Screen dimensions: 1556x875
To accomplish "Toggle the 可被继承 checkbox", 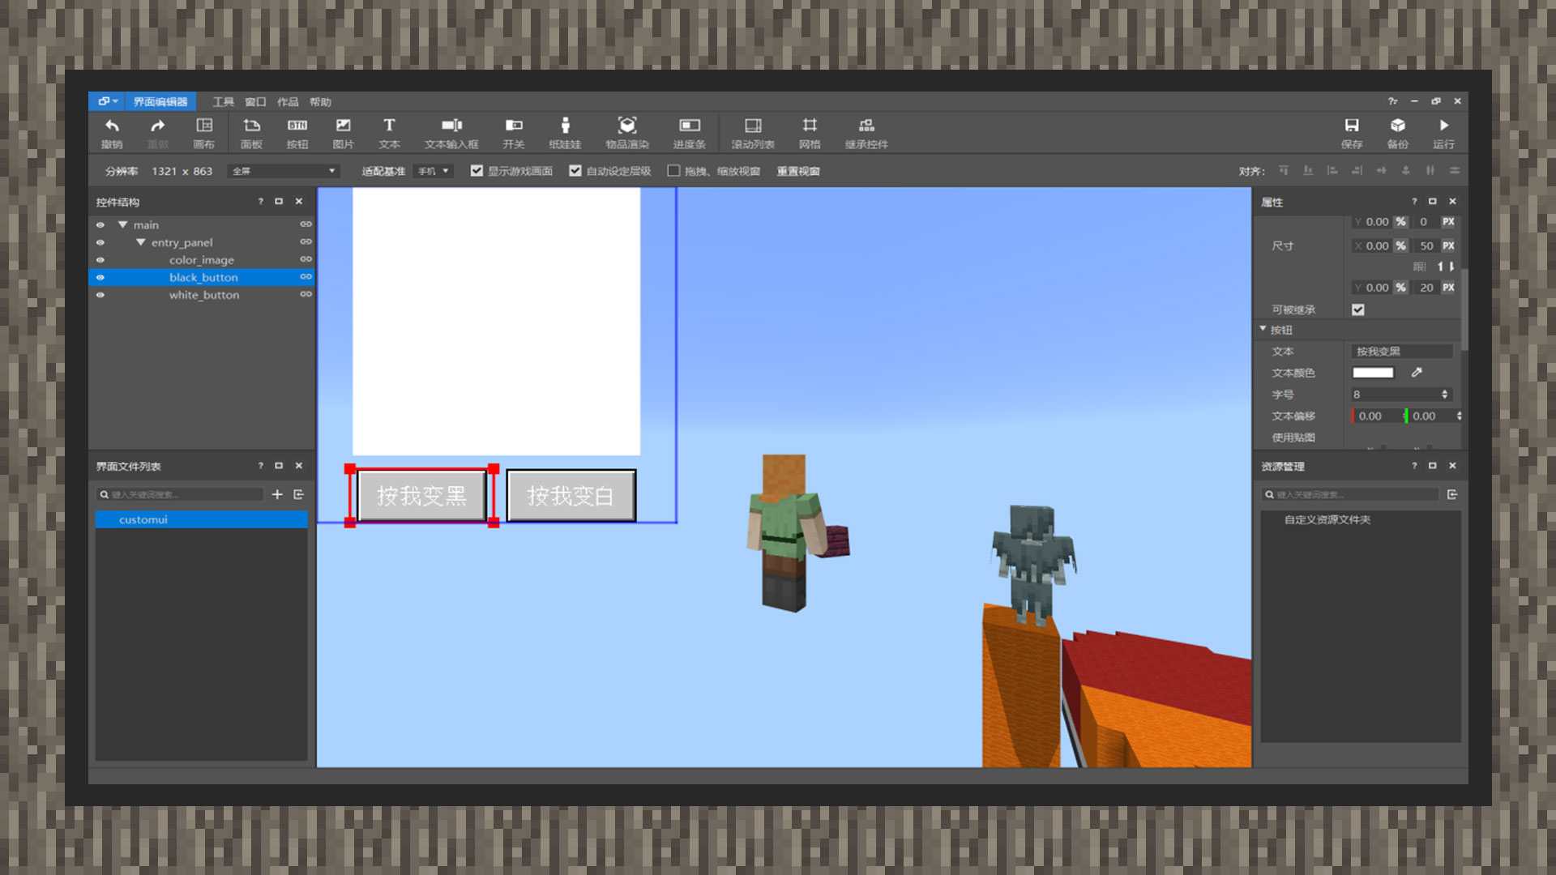I will click(1358, 309).
